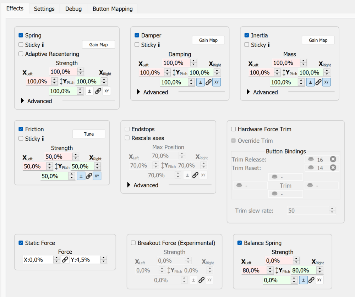Click the ± symmetric button in Inertia
The height and width of the screenshot is (297, 355).
point(310,82)
